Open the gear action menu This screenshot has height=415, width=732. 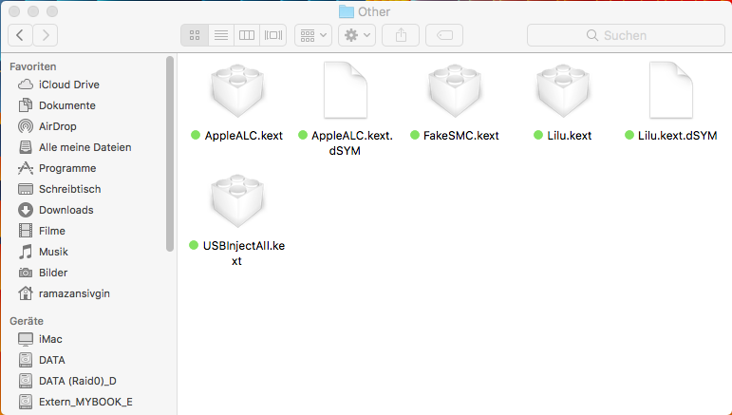click(357, 35)
